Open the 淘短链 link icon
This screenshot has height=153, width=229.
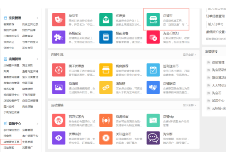click(106, 87)
